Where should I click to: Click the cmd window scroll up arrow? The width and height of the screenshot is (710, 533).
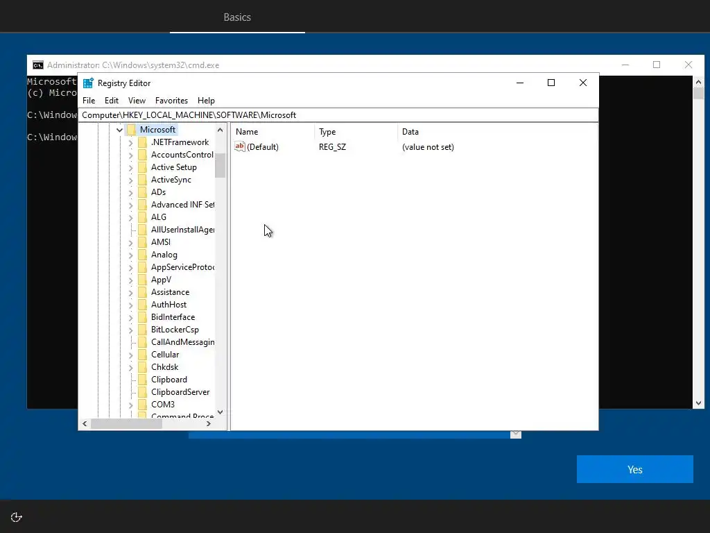click(x=698, y=82)
